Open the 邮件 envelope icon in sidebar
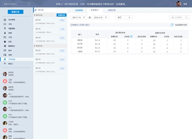 5,50
